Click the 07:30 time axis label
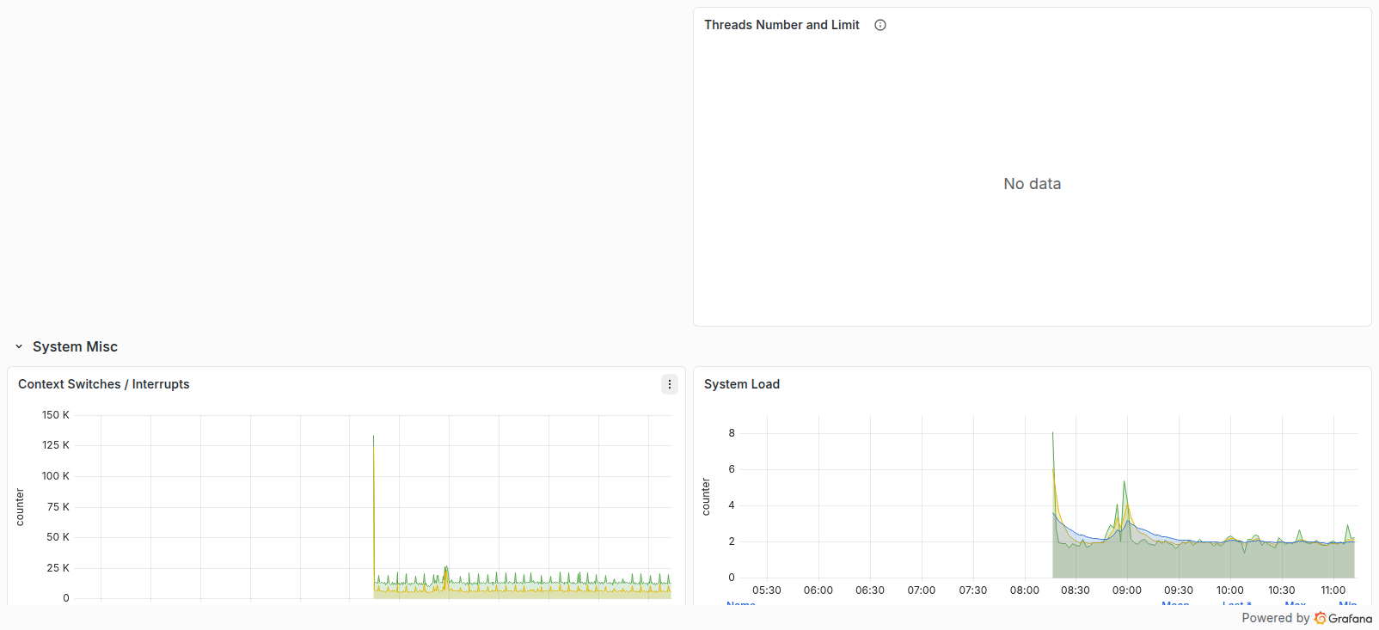Screen dimensions: 1379x630 [973, 590]
